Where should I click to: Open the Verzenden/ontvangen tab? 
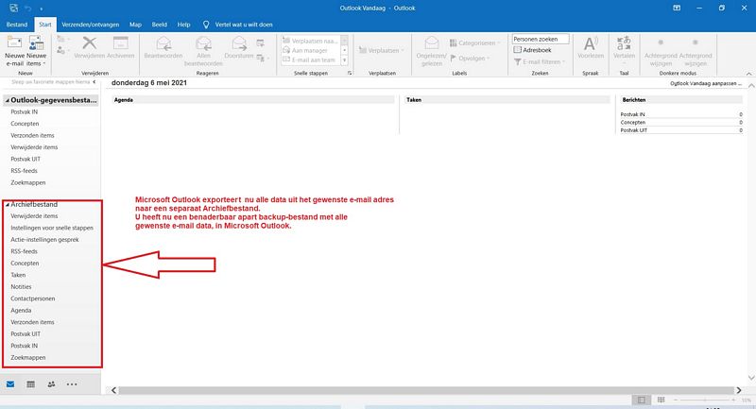coord(90,25)
